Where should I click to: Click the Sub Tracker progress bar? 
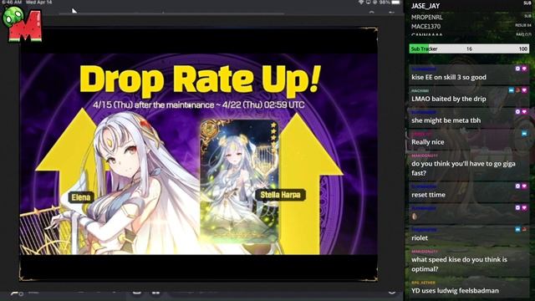coord(469,48)
